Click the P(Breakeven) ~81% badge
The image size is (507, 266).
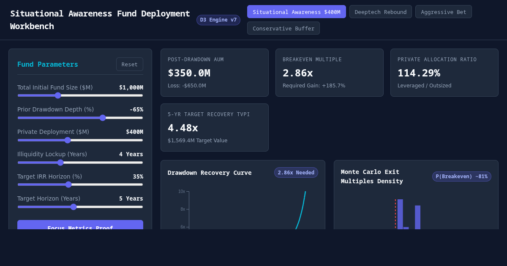(x=462, y=176)
